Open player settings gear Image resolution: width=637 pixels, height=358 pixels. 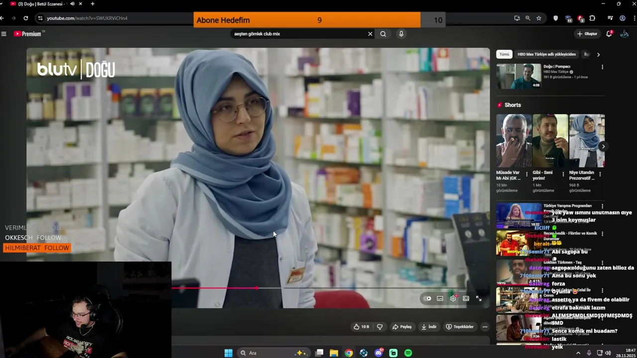coord(453,298)
